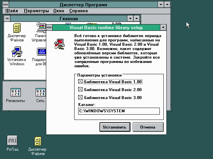
Task: Maximize the Диспетчер Программ window
Action: (167, 5)
